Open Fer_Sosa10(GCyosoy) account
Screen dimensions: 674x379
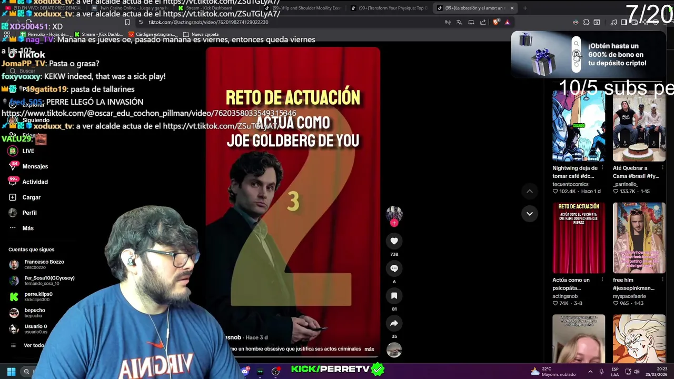42,281
